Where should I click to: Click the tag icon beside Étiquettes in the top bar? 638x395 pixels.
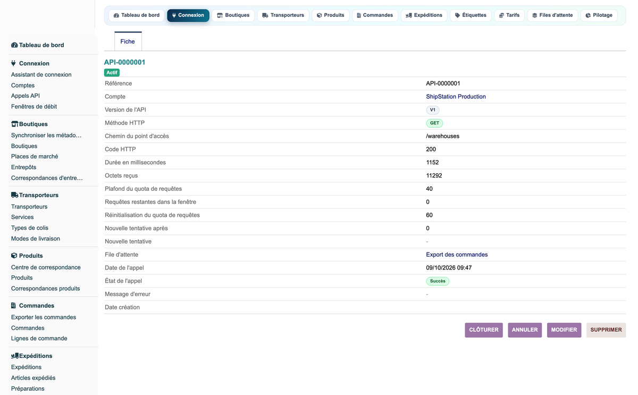coord(458,15)
